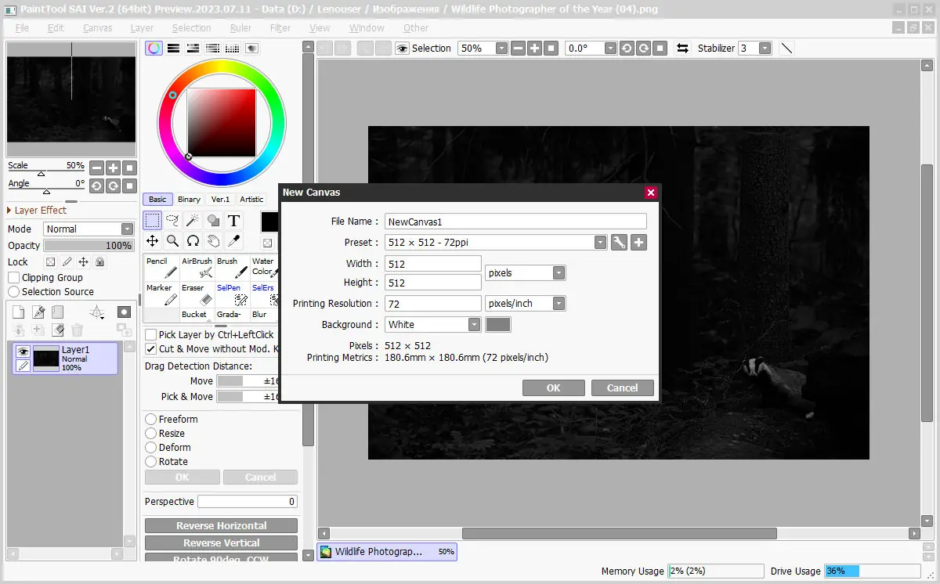This screenshot has width=940, height=584.
Task: Select the Text tool
Action: click(x=233, y=221)
